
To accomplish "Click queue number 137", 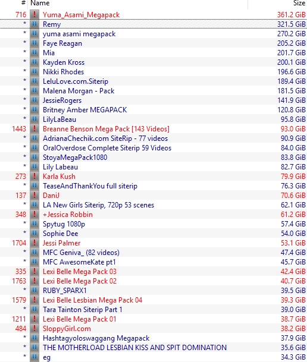I will point(21,196).
